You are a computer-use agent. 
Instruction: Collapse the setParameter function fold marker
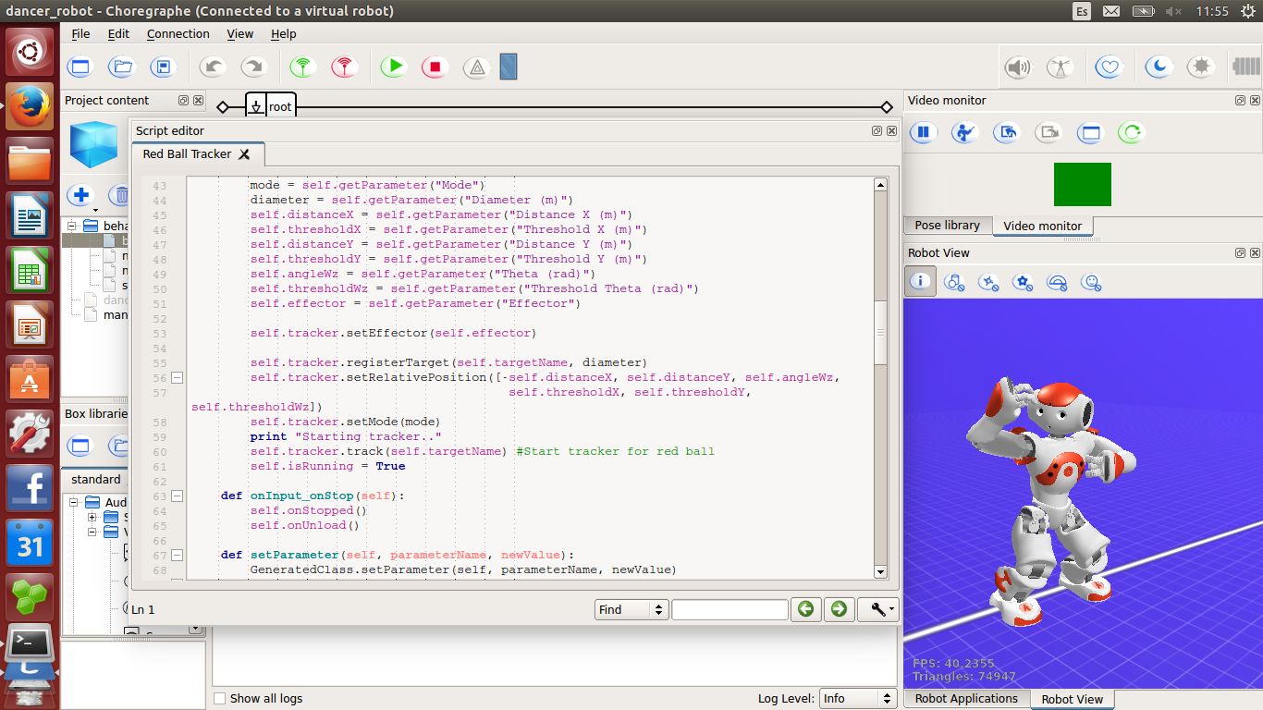coord(177,556)
